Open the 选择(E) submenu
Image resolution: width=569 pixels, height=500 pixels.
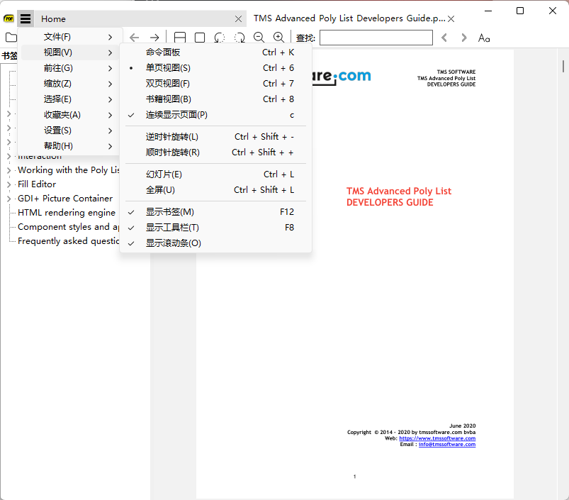coord(70,99)
